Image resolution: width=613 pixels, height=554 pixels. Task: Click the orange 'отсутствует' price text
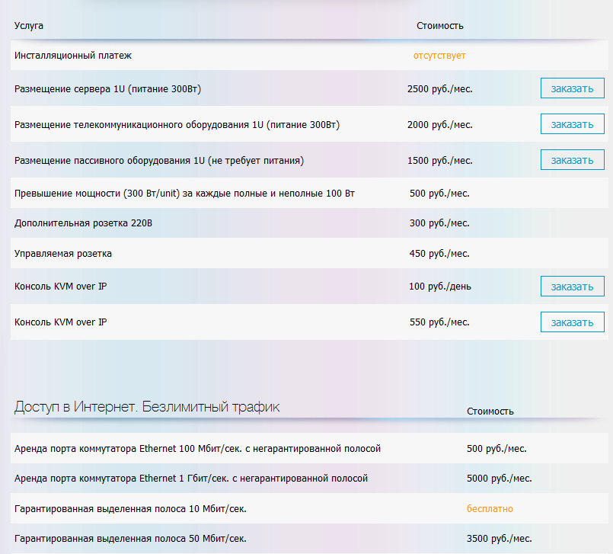click(439, 56)
